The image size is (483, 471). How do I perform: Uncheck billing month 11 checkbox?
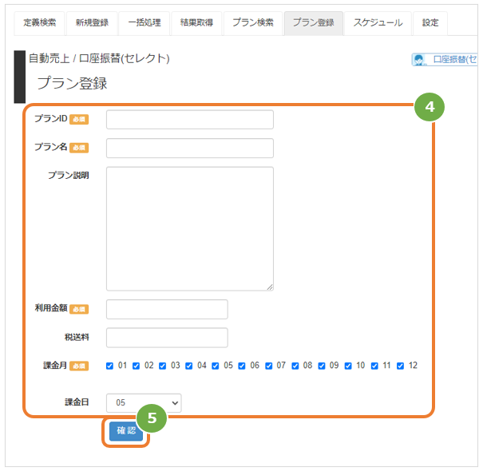click(x=374, y=366)
